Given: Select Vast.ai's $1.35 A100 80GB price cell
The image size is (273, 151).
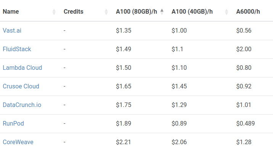Looking at the screenshot, I should click(x=124, y=30).
